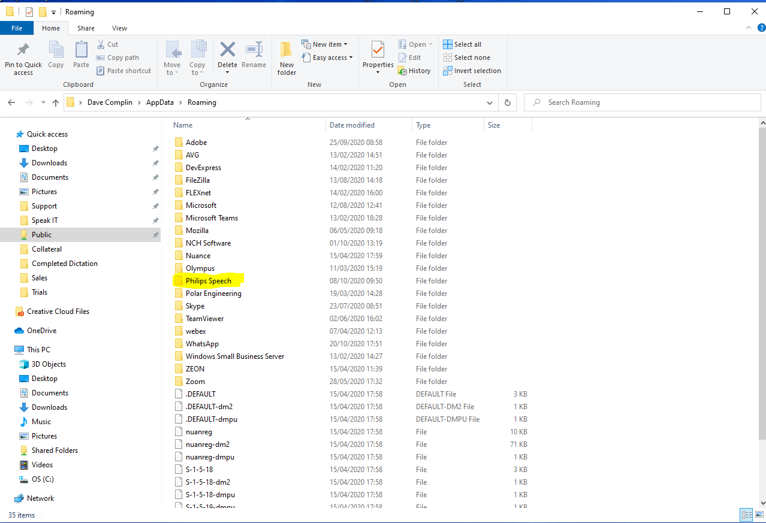Select the Philips Speech folder
The width and height of the screenshot is (766, 523).
(208, 281)
